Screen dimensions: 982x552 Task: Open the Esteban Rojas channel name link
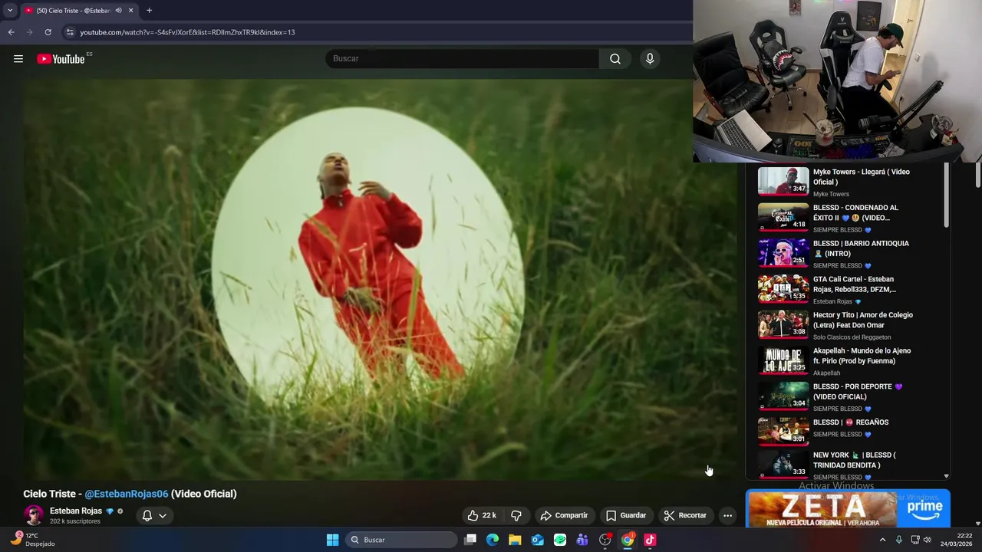coord(76,511)
